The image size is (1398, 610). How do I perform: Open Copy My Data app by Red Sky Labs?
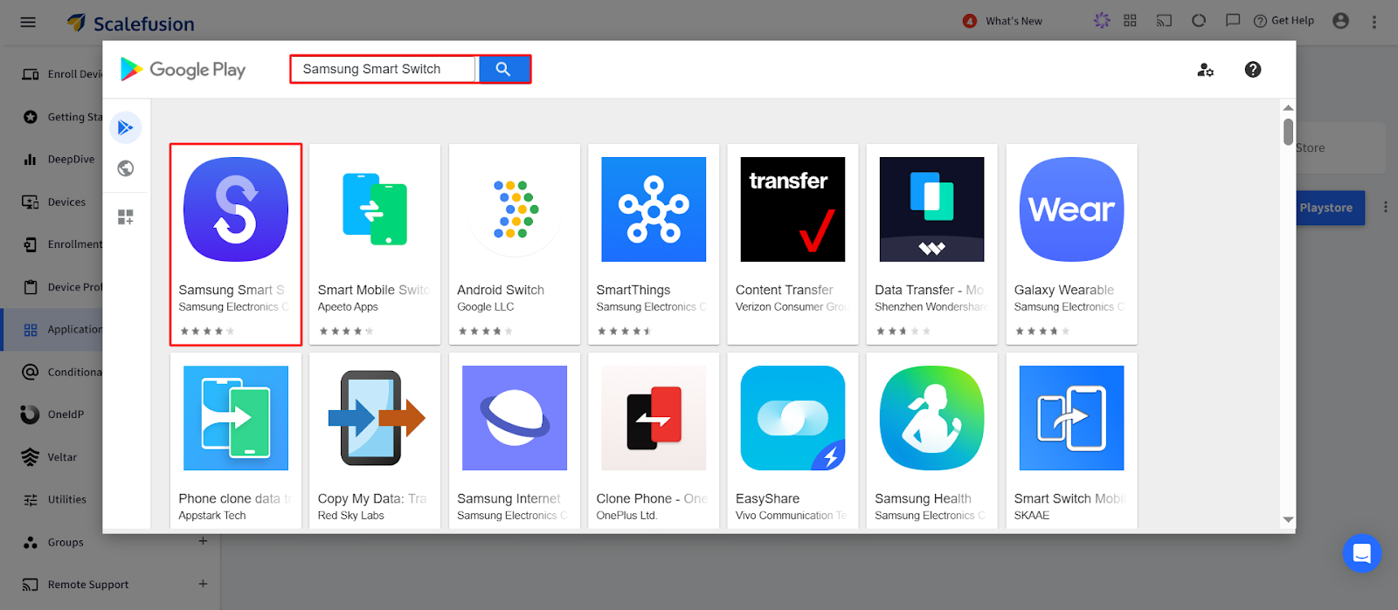[375, 441]
